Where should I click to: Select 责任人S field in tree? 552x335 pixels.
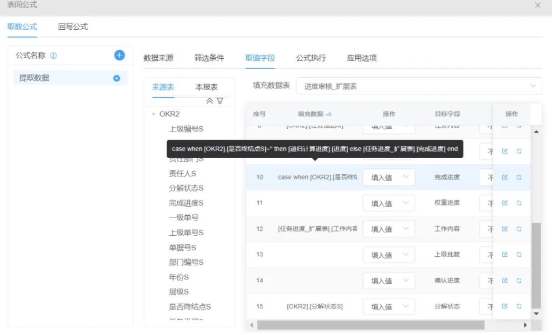coord(182,173)
